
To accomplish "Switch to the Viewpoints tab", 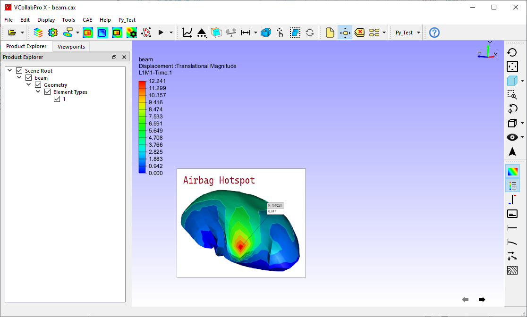I will (x=71, y=46).
